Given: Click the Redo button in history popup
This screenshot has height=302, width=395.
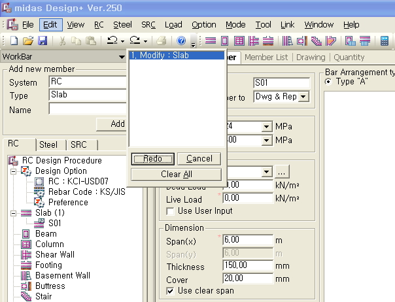Looking at the screenshot, I should coord(152,159).
